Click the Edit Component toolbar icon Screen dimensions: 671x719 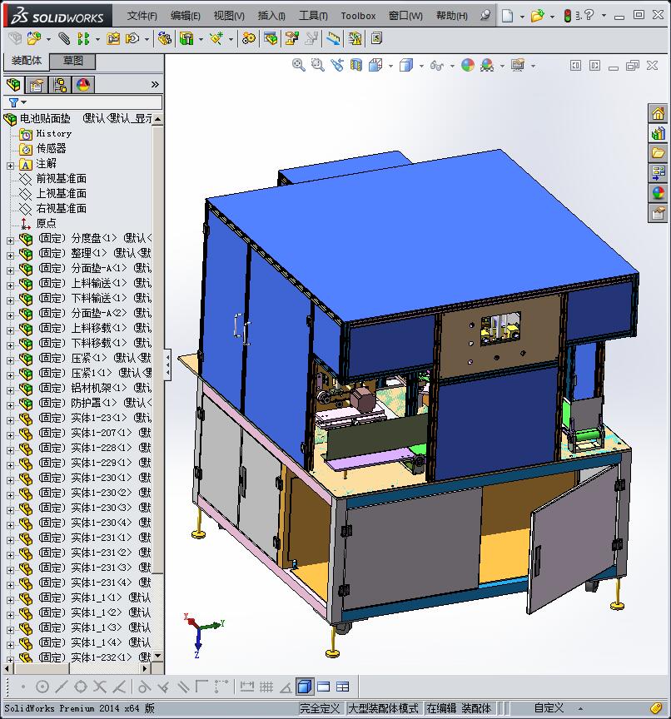pyautogui.click(x=15, y=38)
